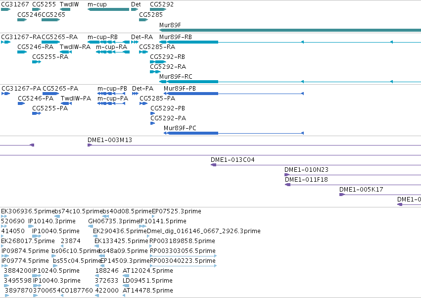Open the DME1-011F18 clone label
The width and height of the screenshot is (421, 298).
pos(306,180)
